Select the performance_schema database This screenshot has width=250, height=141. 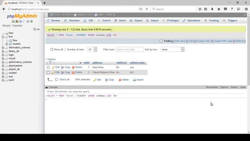click(x=20, y=62)
